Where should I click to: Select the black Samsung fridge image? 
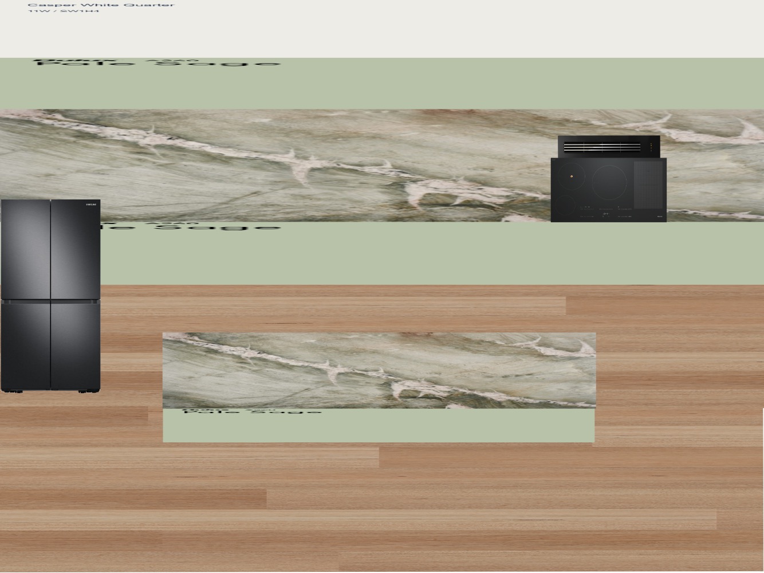50,296
